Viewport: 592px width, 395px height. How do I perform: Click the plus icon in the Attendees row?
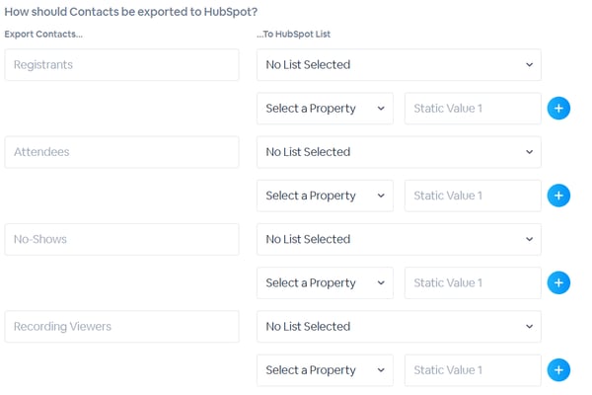pos(558,196)
